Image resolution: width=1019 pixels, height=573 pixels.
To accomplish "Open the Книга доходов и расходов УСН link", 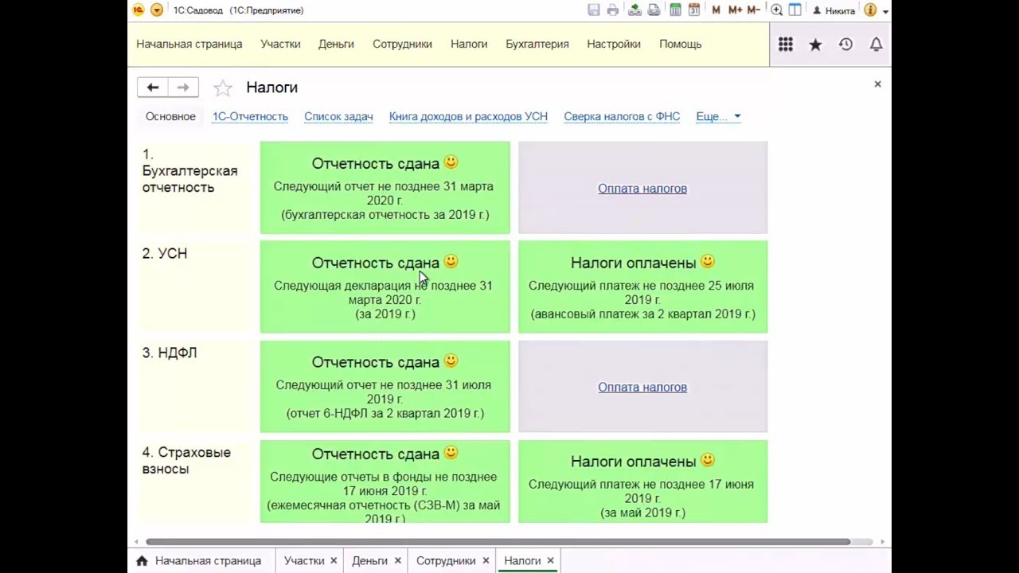I will (x=468, y=116).
